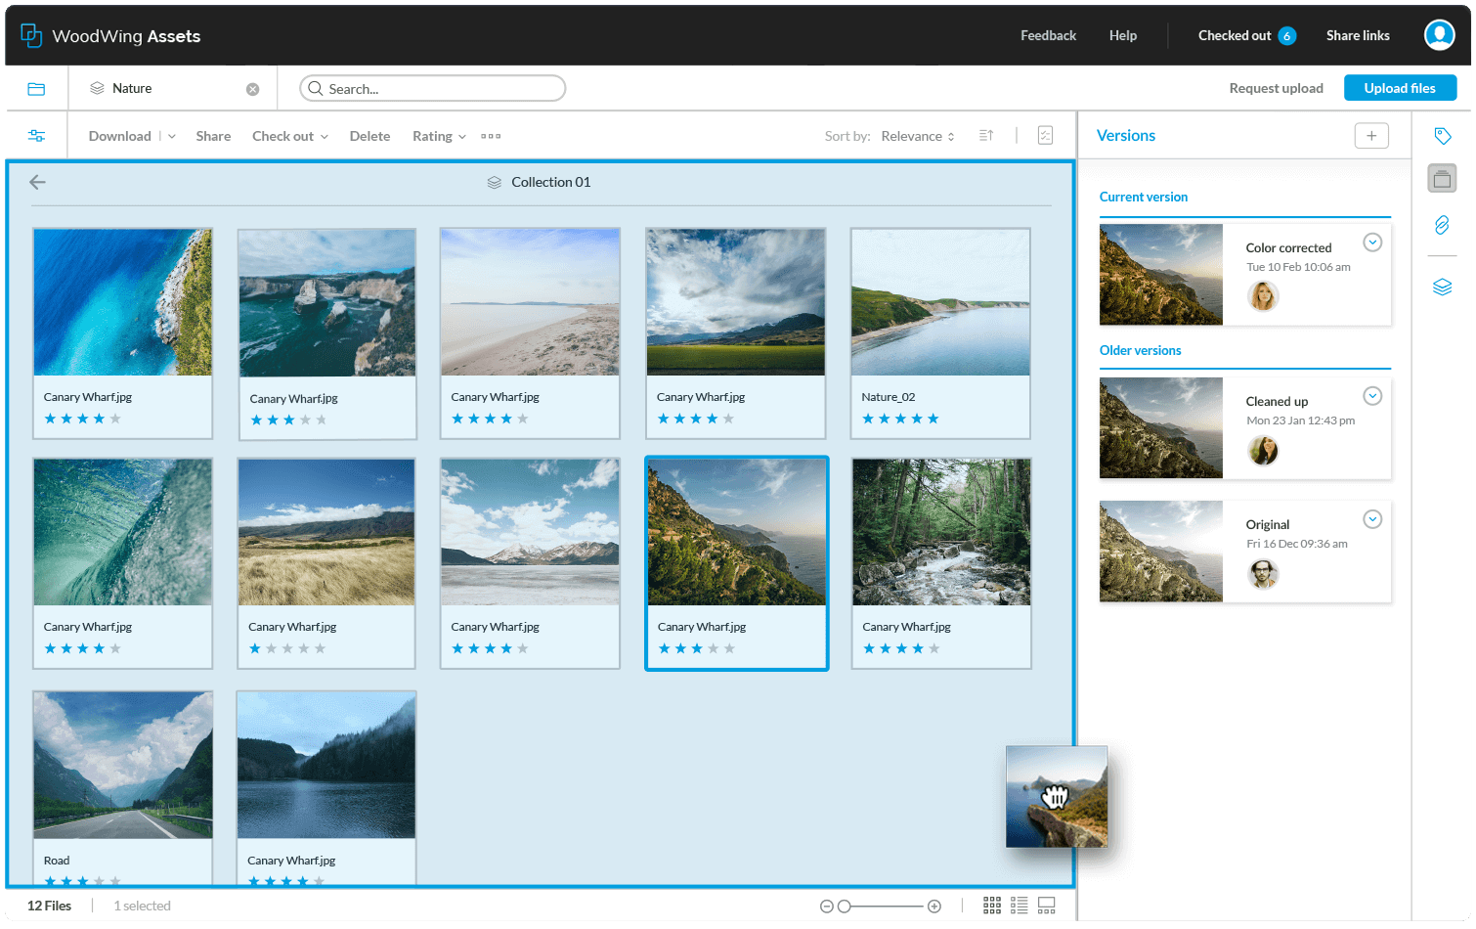The height and width of the screenshot is (929, 1476).
Task: Open the user profile avatar
Action: click(1440, 35)
